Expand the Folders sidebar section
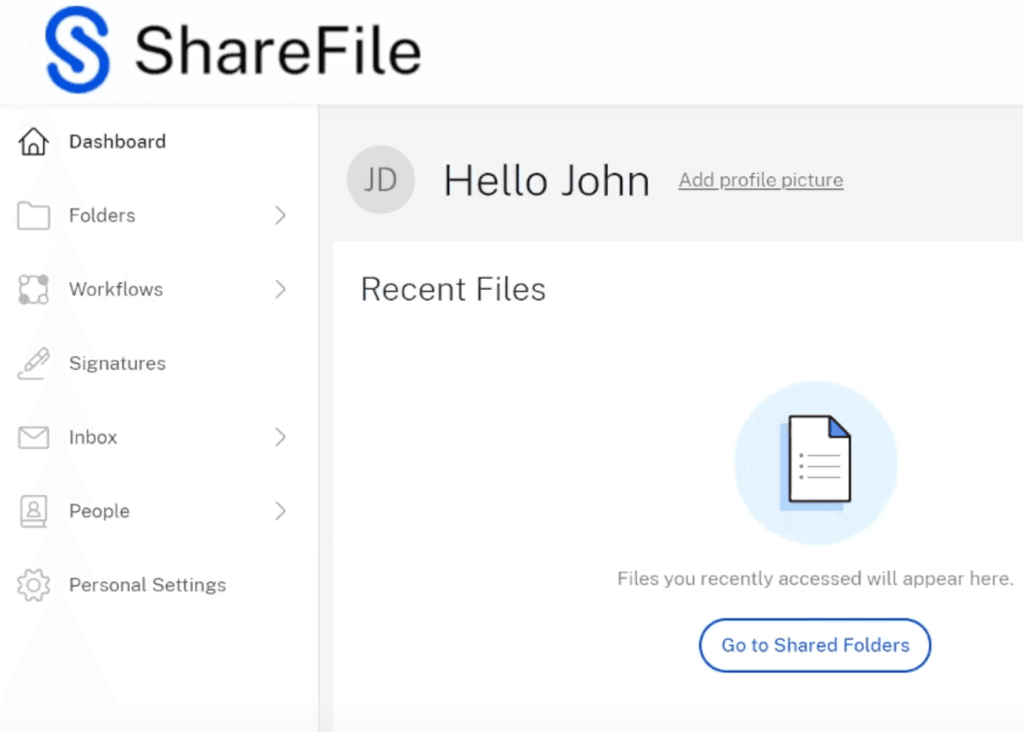Screen dimensions: 1023x732 [281, 216]
